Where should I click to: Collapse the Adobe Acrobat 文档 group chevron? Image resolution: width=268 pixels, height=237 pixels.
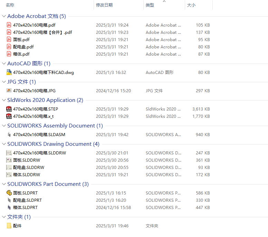tap(4, 16)
